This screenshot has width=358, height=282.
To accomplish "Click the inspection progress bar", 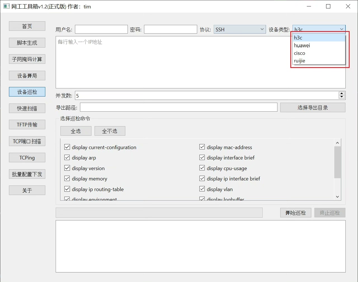I will [x=159, y=213].
